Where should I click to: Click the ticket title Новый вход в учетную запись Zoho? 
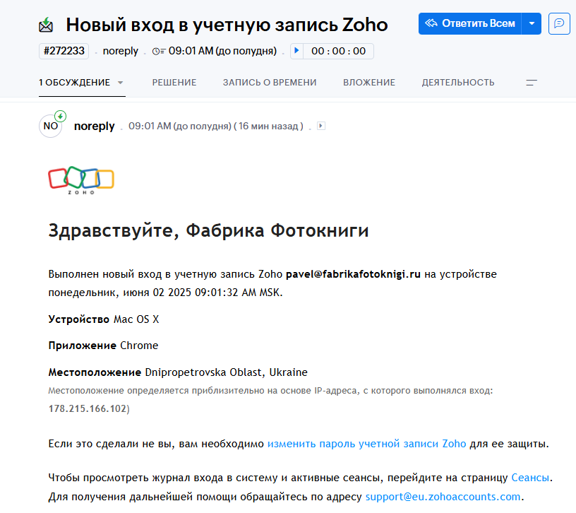(227, 25)
